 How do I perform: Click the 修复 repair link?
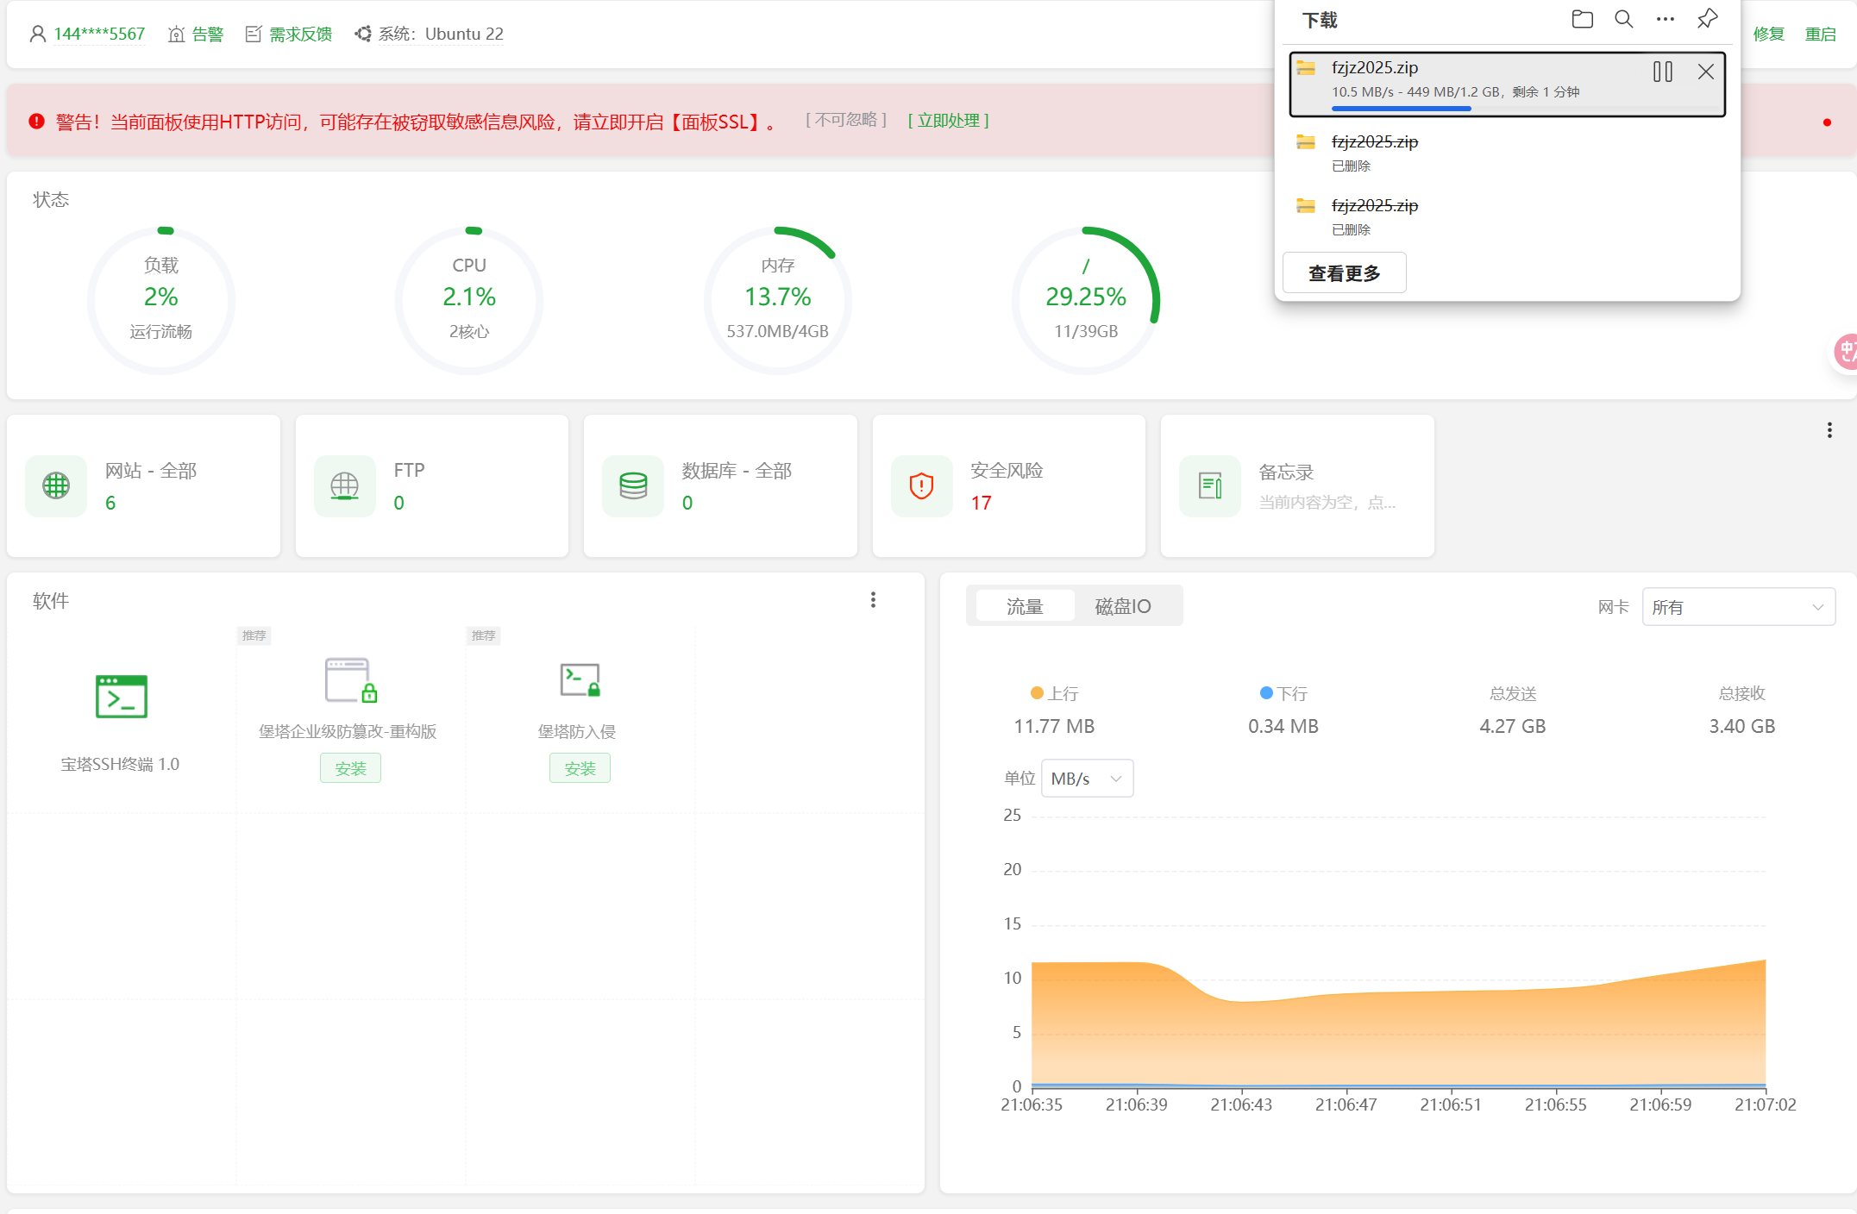[1768, 34]
